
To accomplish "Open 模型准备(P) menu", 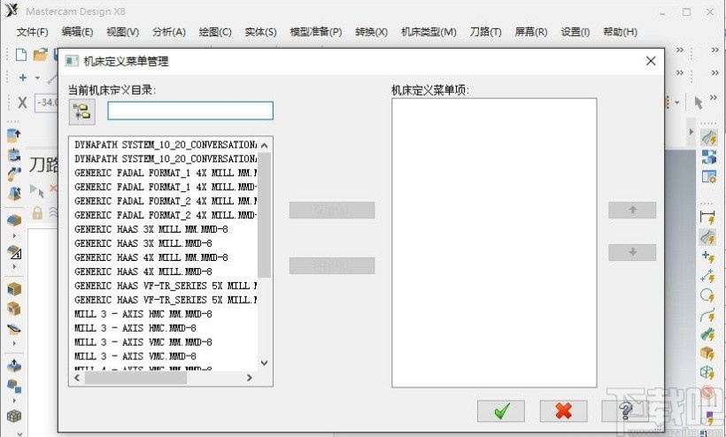I will (316, 32).
